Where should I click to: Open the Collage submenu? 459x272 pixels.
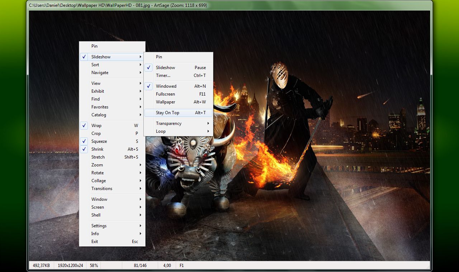(112, 181)
